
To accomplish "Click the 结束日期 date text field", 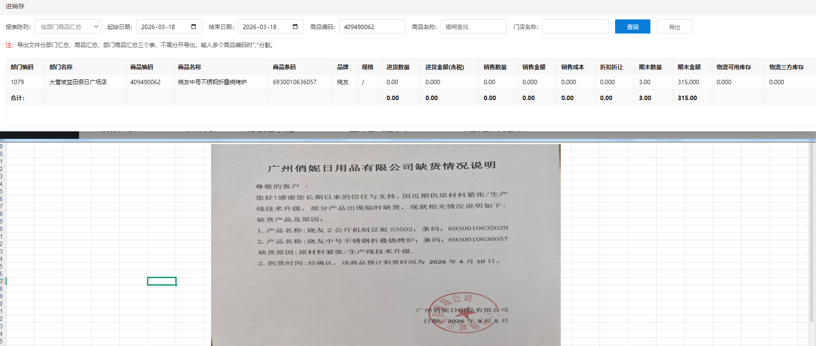I will coord(265,27).
